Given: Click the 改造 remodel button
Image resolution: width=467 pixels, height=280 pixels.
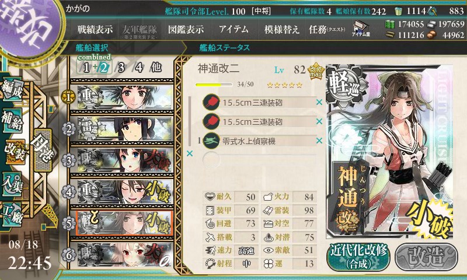Looking at the screenshot, I should (426, 257).
